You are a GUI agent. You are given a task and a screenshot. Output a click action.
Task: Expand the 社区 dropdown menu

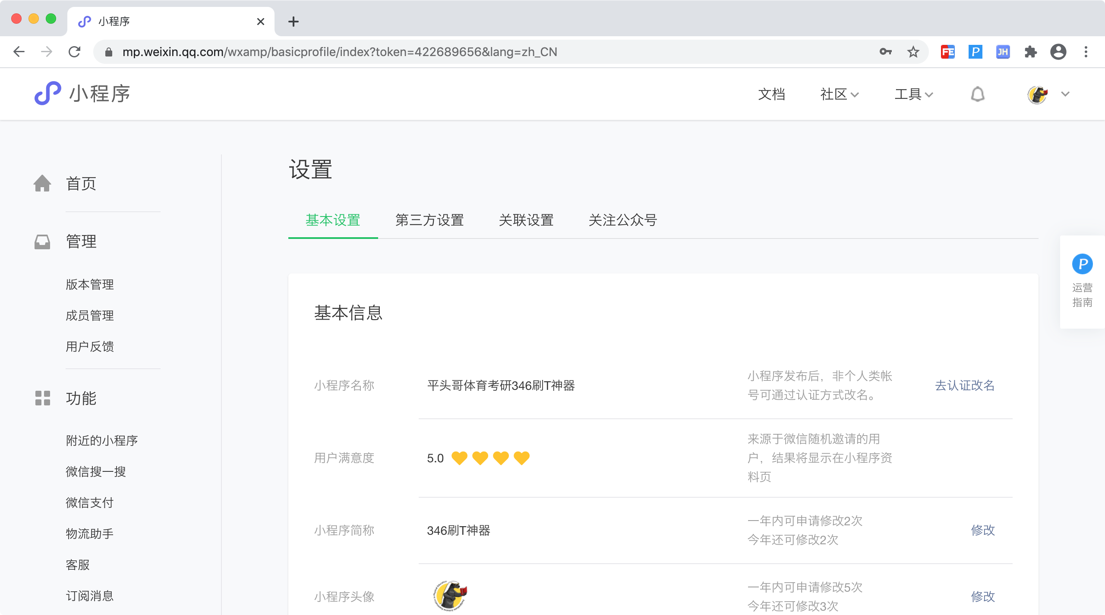pos(839,94)
